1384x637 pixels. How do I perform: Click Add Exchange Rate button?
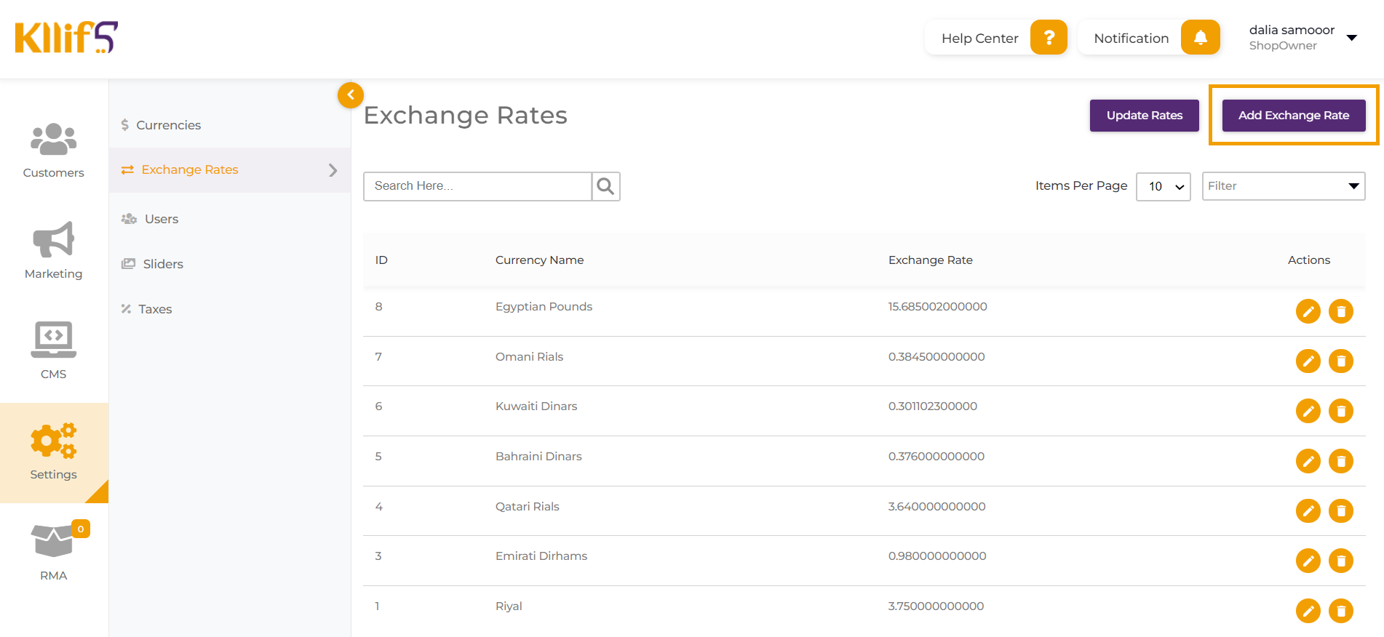[x=1293, y=116]
